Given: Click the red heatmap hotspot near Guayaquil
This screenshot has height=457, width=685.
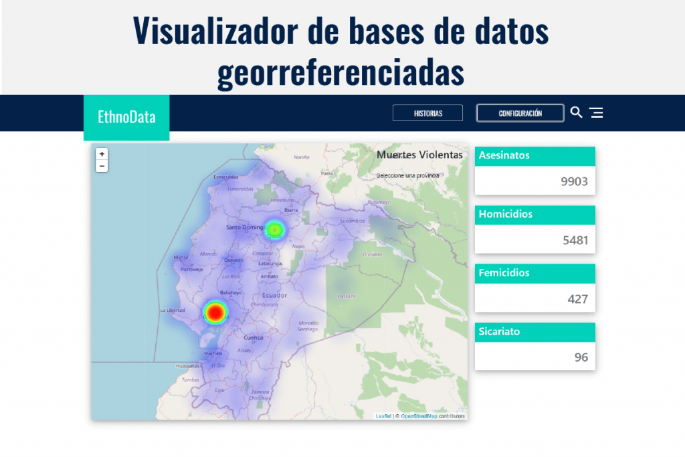Looking at the screenshot, I should click(x=215, y=312).
